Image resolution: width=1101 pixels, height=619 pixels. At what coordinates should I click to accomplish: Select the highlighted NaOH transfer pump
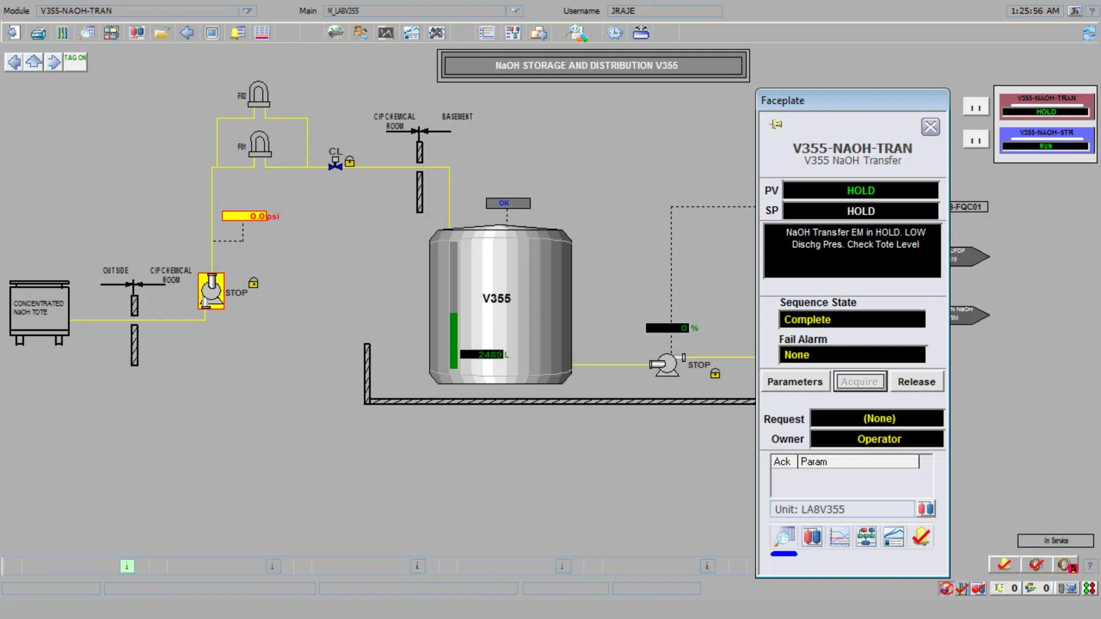click(211, 291)
